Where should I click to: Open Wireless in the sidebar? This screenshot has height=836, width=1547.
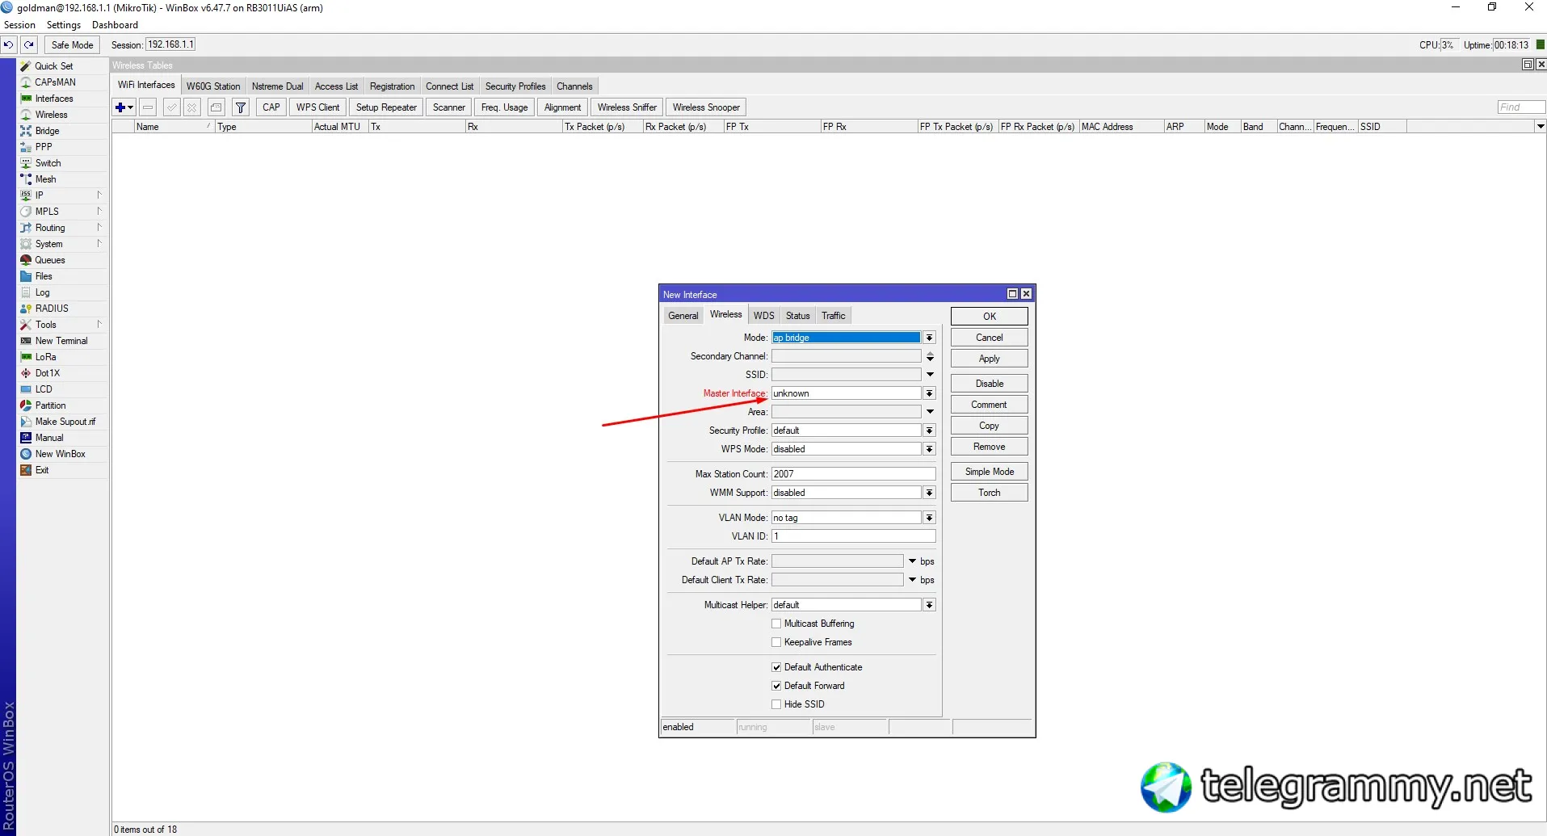pos(51,115)
